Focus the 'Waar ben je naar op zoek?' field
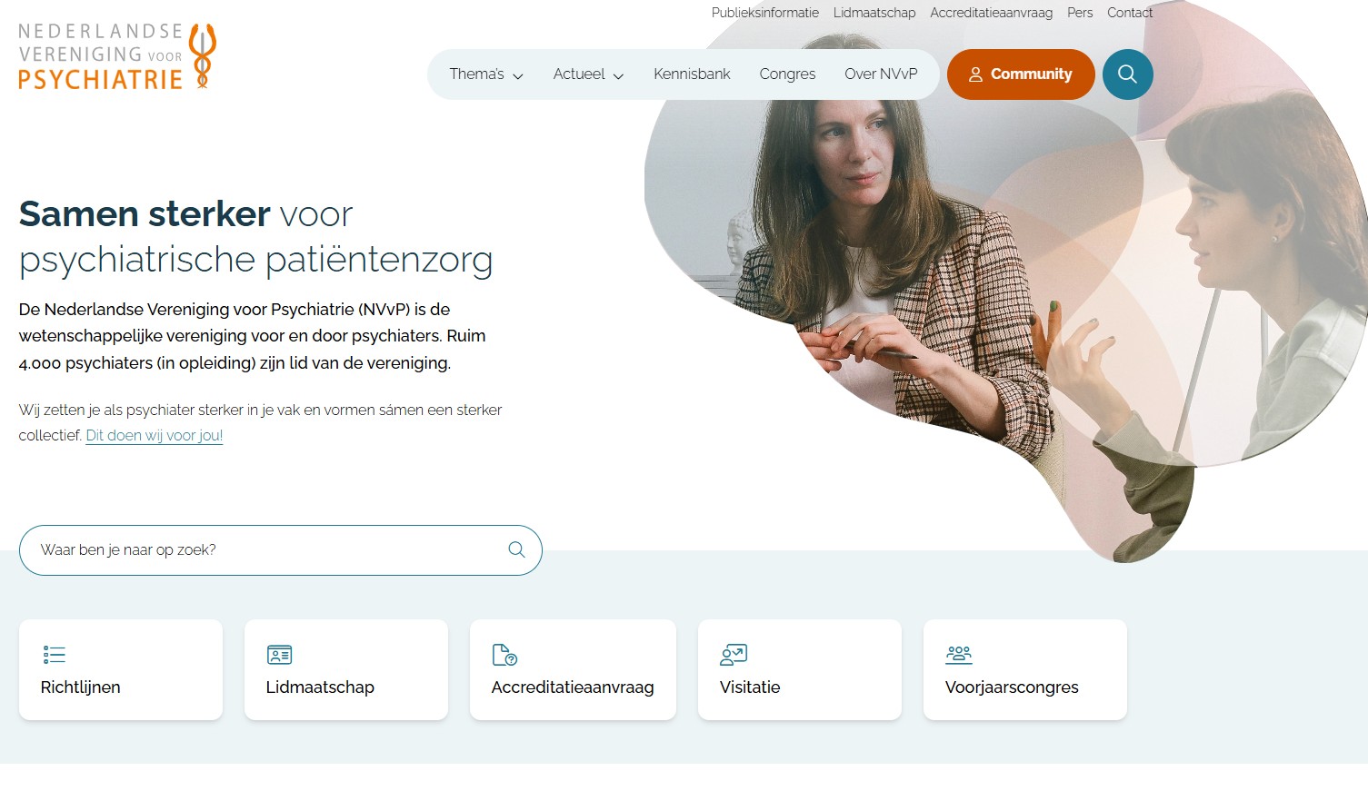Viewport: 1368px width, 791px height. click(x=281, y=550)
